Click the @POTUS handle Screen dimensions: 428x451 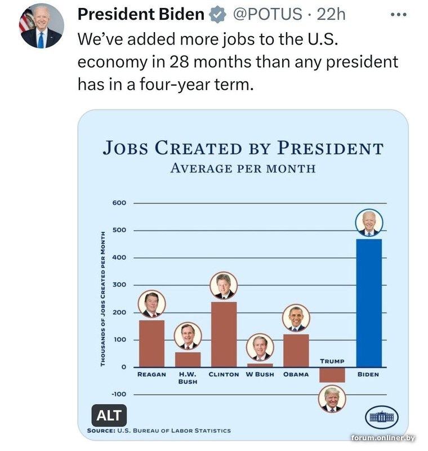(267, 14)
